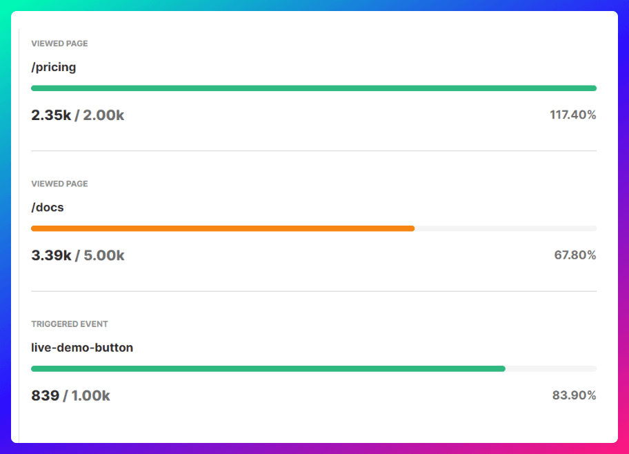Select the green /pricing progress bar

click(x=314, y=88)
